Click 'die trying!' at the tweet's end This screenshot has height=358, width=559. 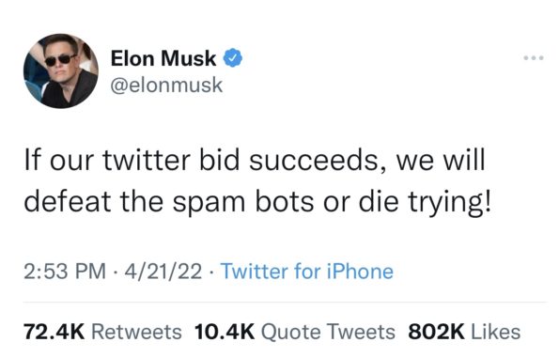pyautogui.click(x=425, y=203)
